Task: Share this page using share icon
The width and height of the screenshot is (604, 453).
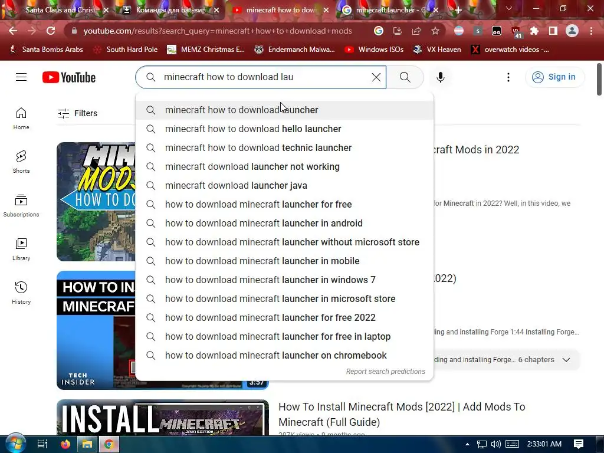Action: point(416,31)
